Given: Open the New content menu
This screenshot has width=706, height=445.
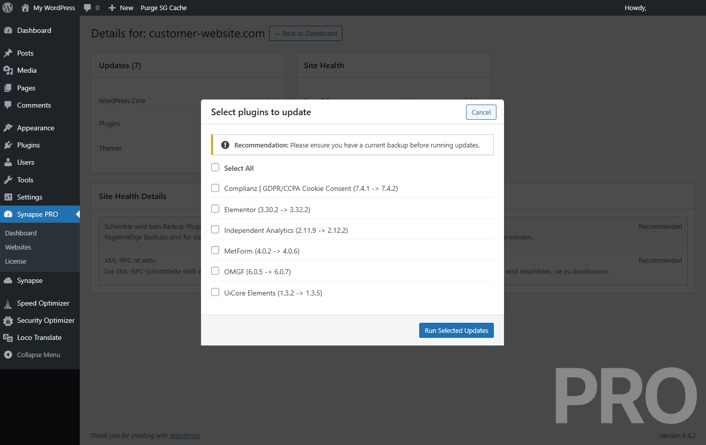Looking at the screenshot, I should pos(121,8).
